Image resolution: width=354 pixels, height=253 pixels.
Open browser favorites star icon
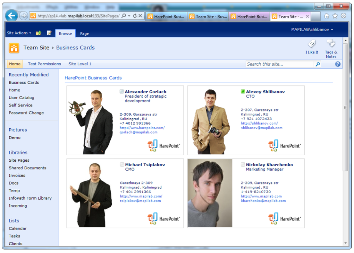pos(335,16)
